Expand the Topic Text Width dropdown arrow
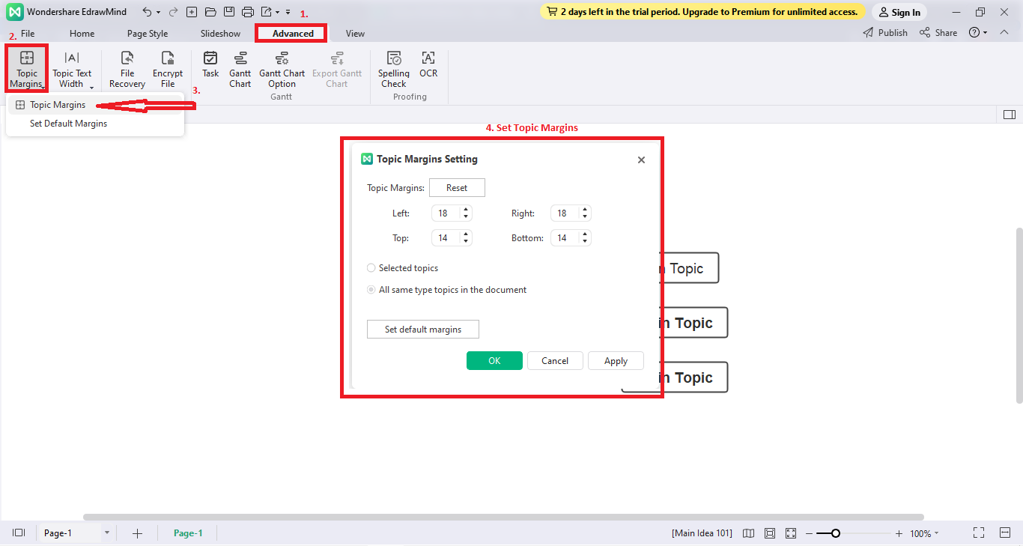1023x546 pixels. (x=91, y=88)
